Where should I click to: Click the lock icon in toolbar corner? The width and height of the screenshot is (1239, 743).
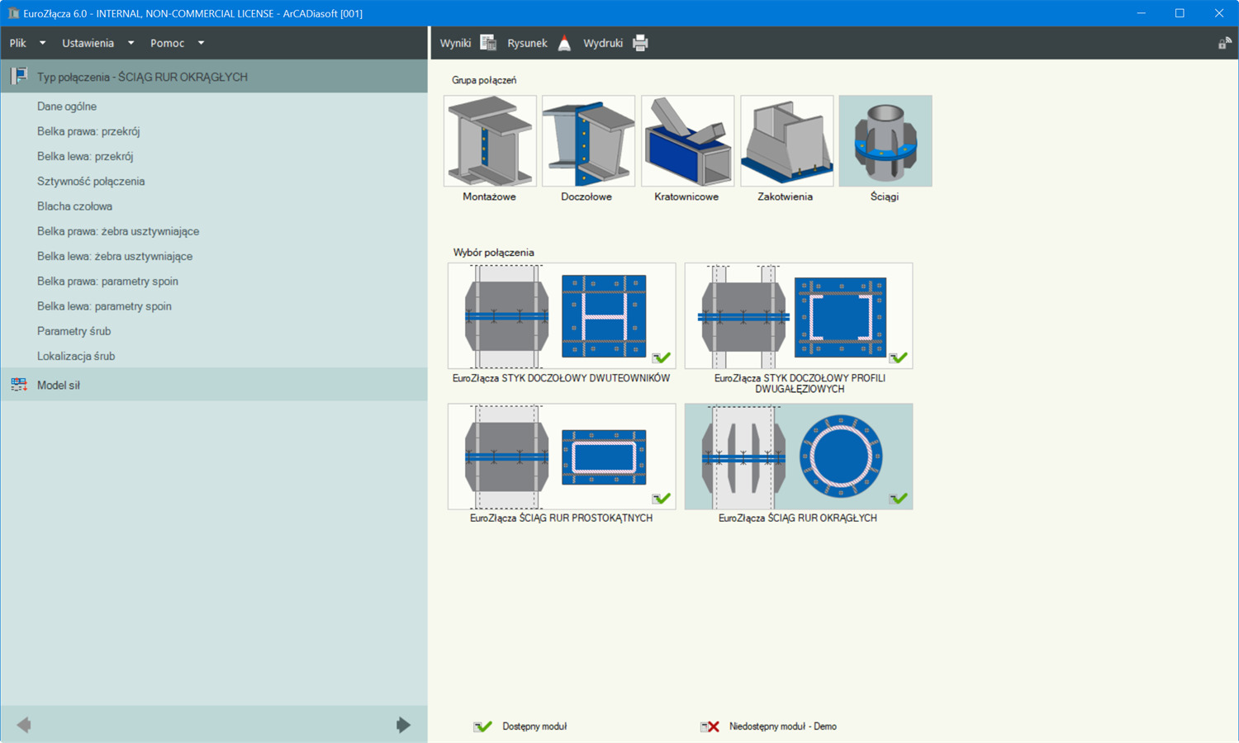[1224, 43]
